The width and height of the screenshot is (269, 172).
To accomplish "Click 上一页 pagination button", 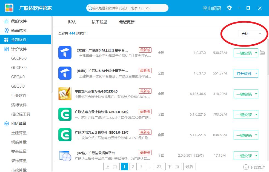I will (x=111, y=167).
